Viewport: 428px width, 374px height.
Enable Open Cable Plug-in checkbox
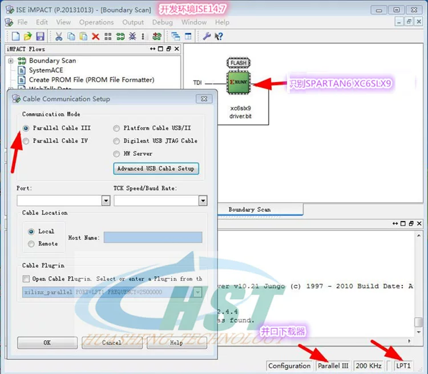coord(26,279)
